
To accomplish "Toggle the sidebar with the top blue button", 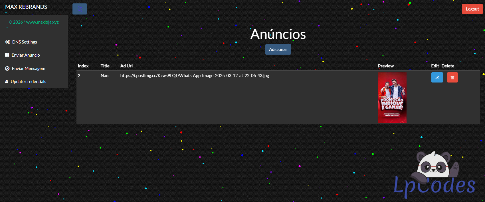I will click(x=80, y=9).
